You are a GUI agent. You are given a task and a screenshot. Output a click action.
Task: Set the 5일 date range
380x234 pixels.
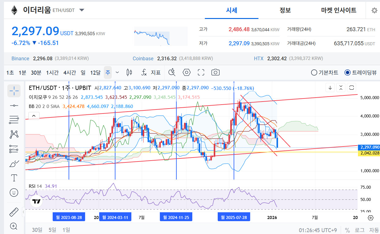point(52,230)
